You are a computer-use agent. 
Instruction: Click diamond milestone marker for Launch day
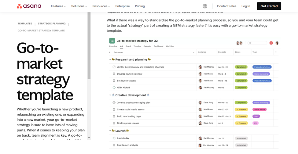point(114,138)
